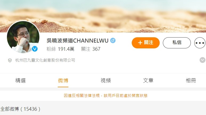View the 粉絲 191.4萬 followers list

60,49
